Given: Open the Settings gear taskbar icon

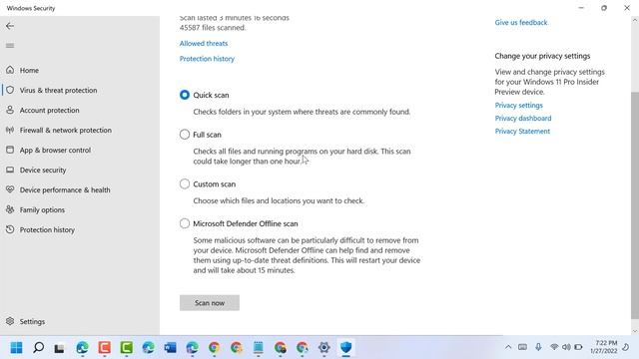Looking at the screenshot, I should [323, 348].
